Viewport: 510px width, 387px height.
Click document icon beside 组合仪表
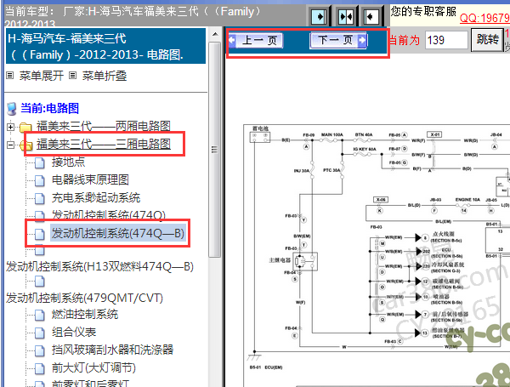(40, 333)
